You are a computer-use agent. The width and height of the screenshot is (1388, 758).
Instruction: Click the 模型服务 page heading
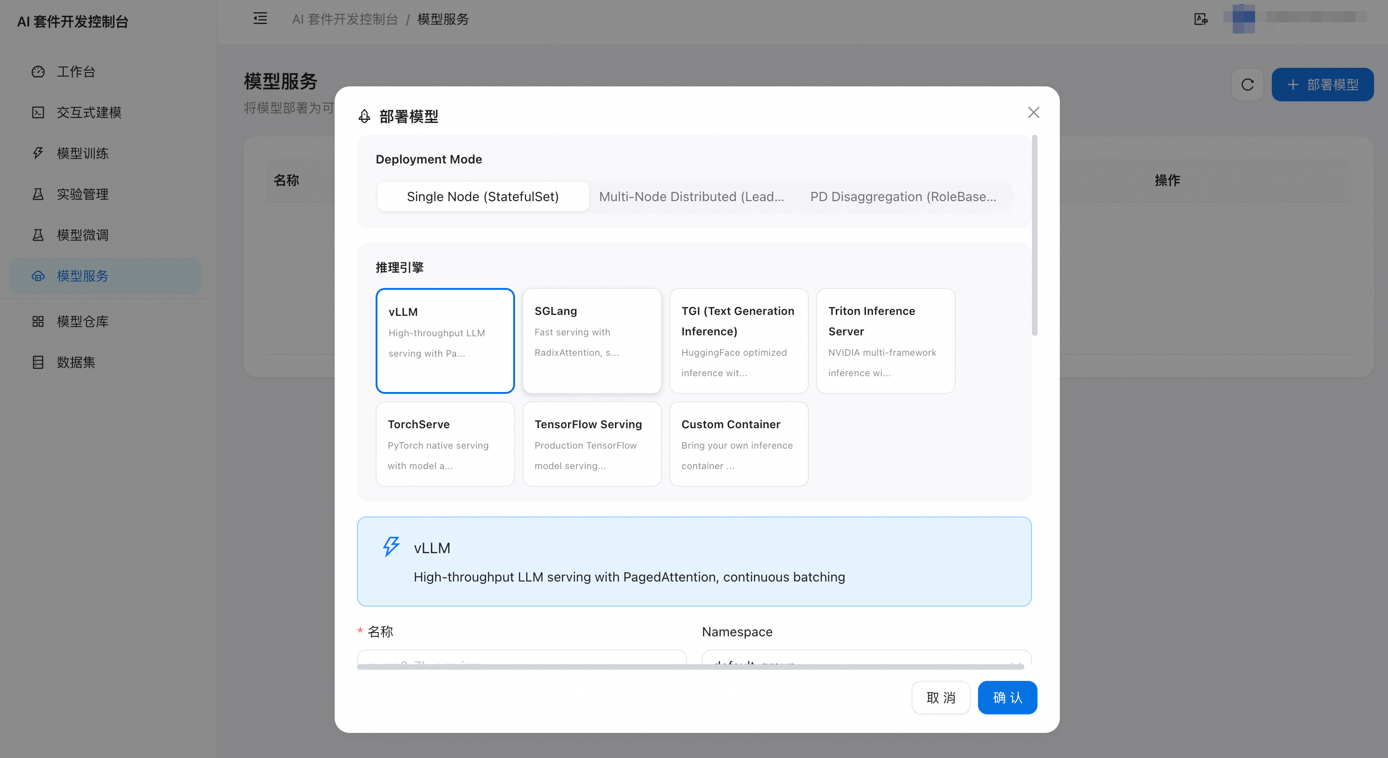click(x=280, y=82)
